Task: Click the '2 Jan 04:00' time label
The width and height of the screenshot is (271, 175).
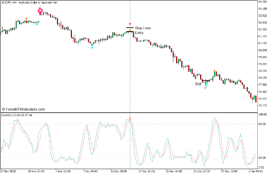Action: click(x=256, y=171)
